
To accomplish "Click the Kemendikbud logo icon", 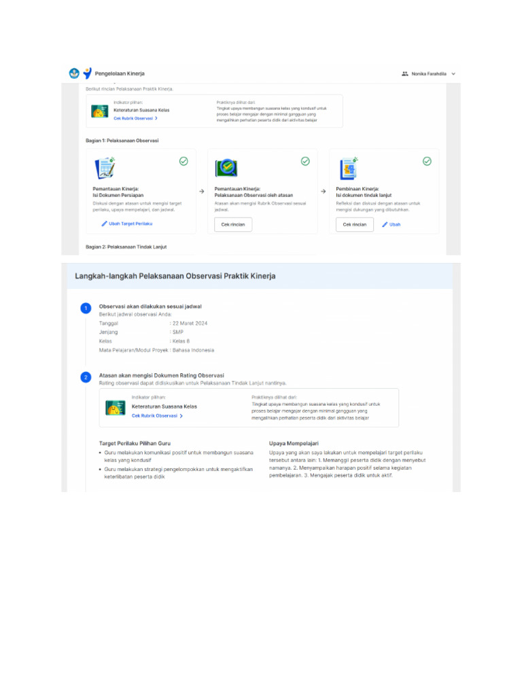I will coord(74,73).
